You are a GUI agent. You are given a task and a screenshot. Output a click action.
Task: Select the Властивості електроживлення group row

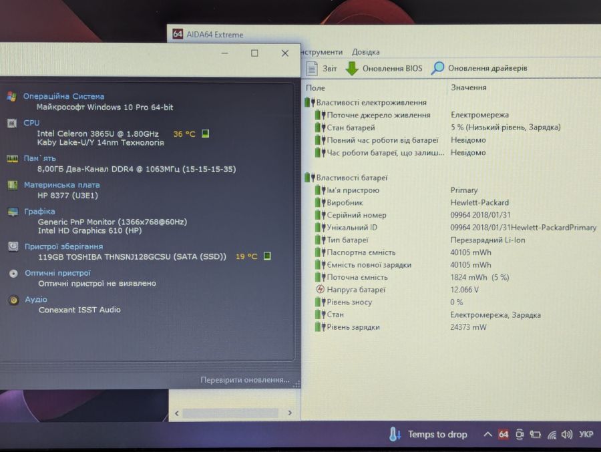(366, 102)
